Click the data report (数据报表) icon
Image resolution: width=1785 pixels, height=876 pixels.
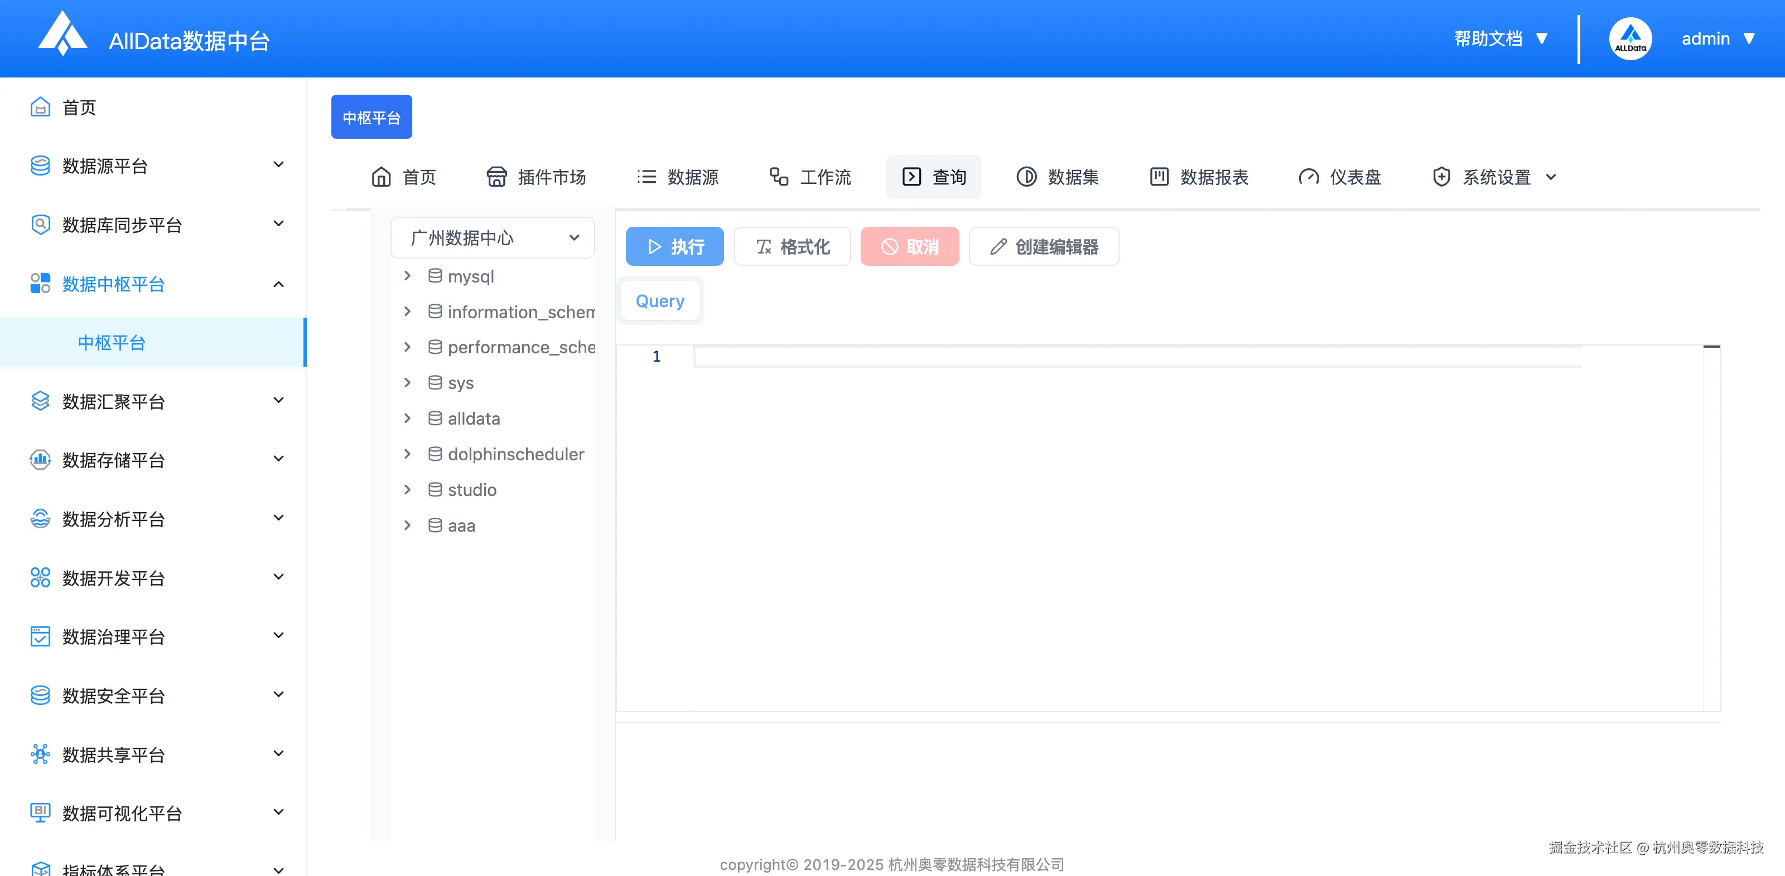click(x=1159, y=177)
